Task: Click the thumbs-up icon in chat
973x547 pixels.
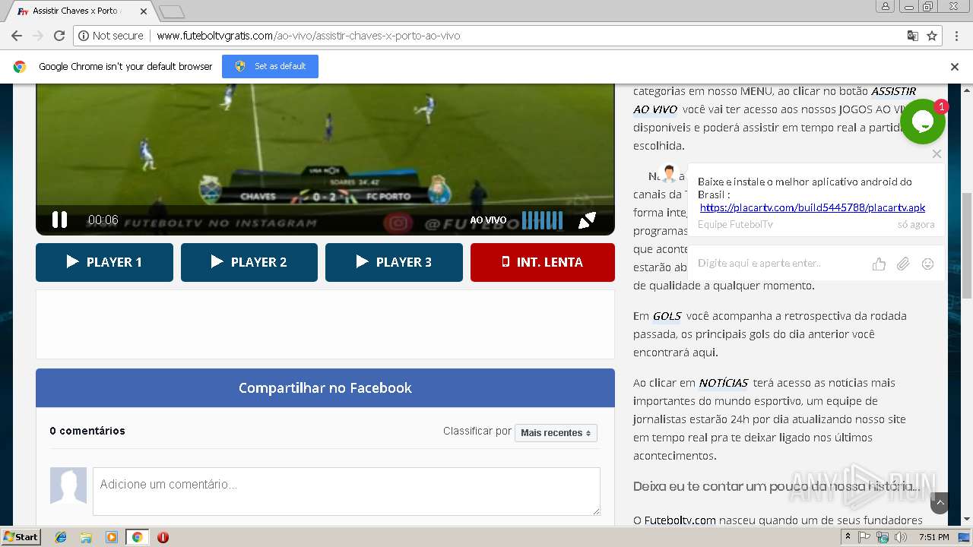Action: pos(879,264)
